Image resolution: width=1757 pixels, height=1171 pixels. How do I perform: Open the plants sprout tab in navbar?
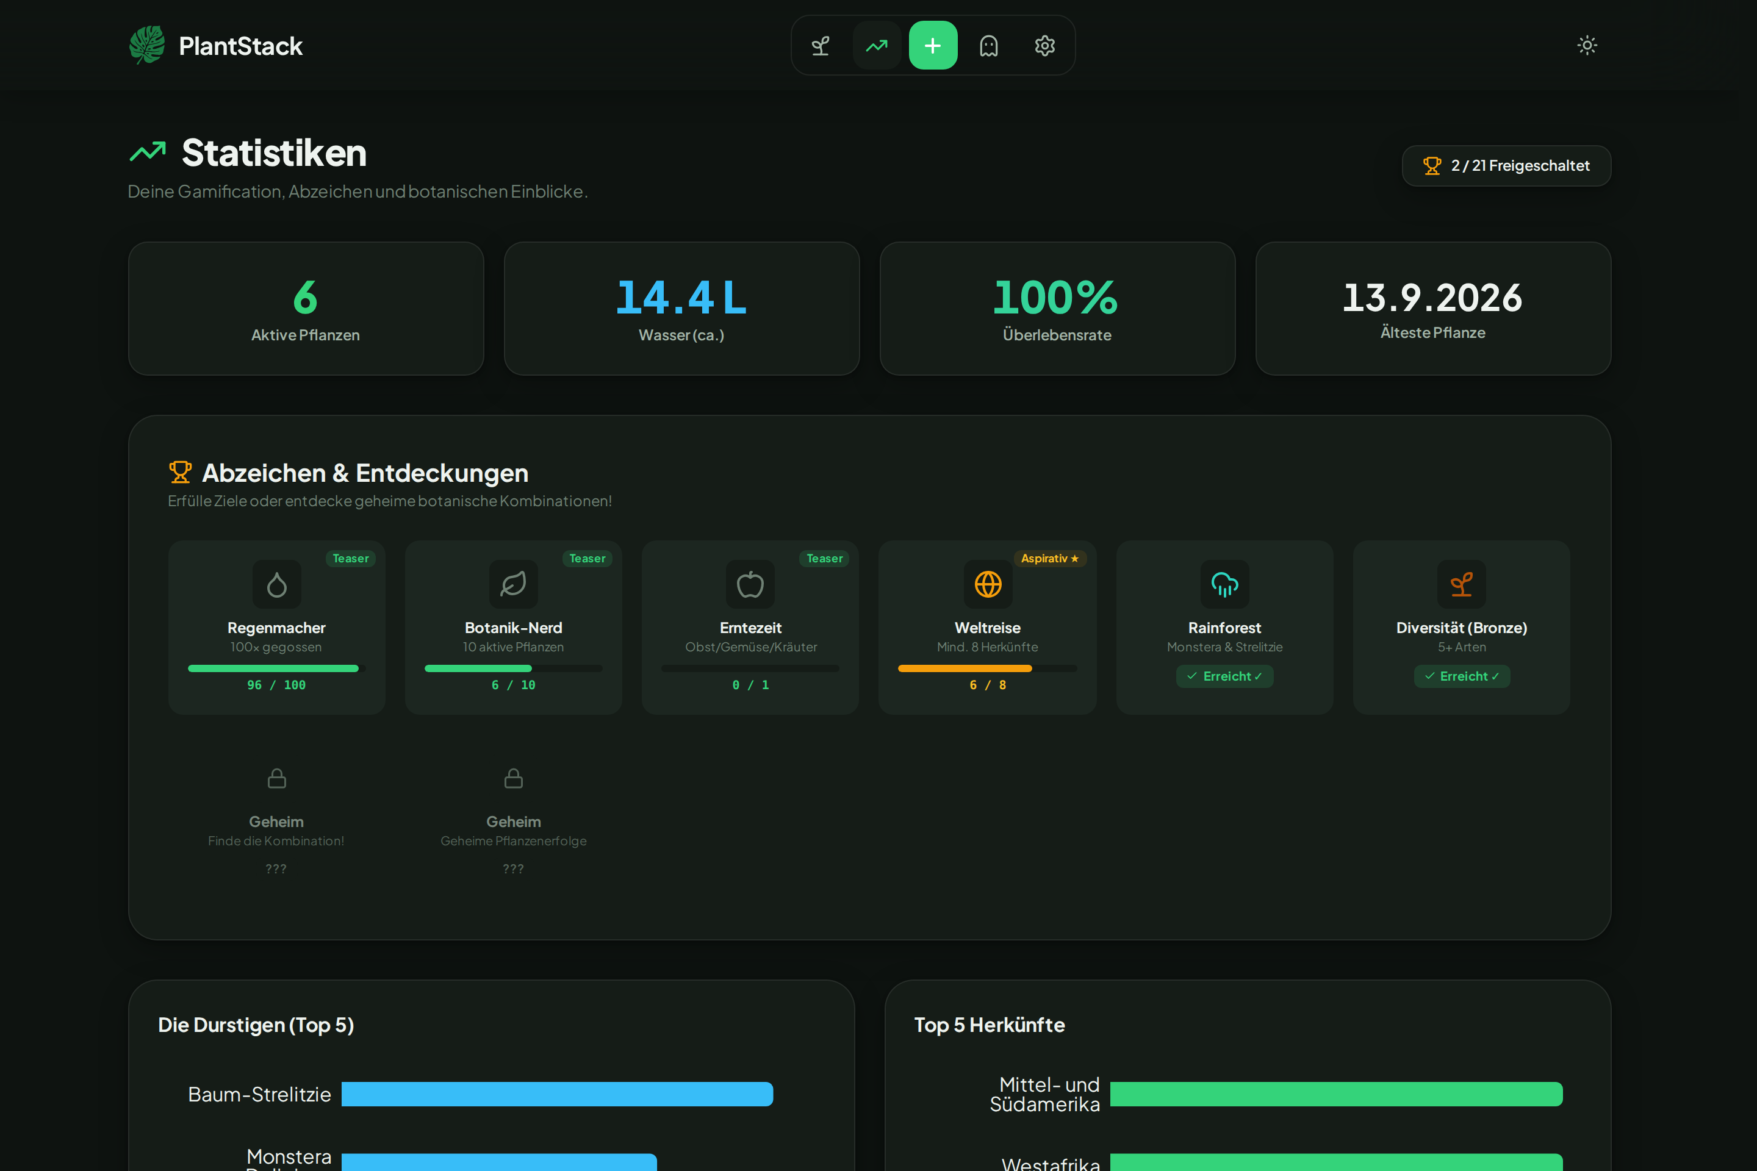coord(820,46)
